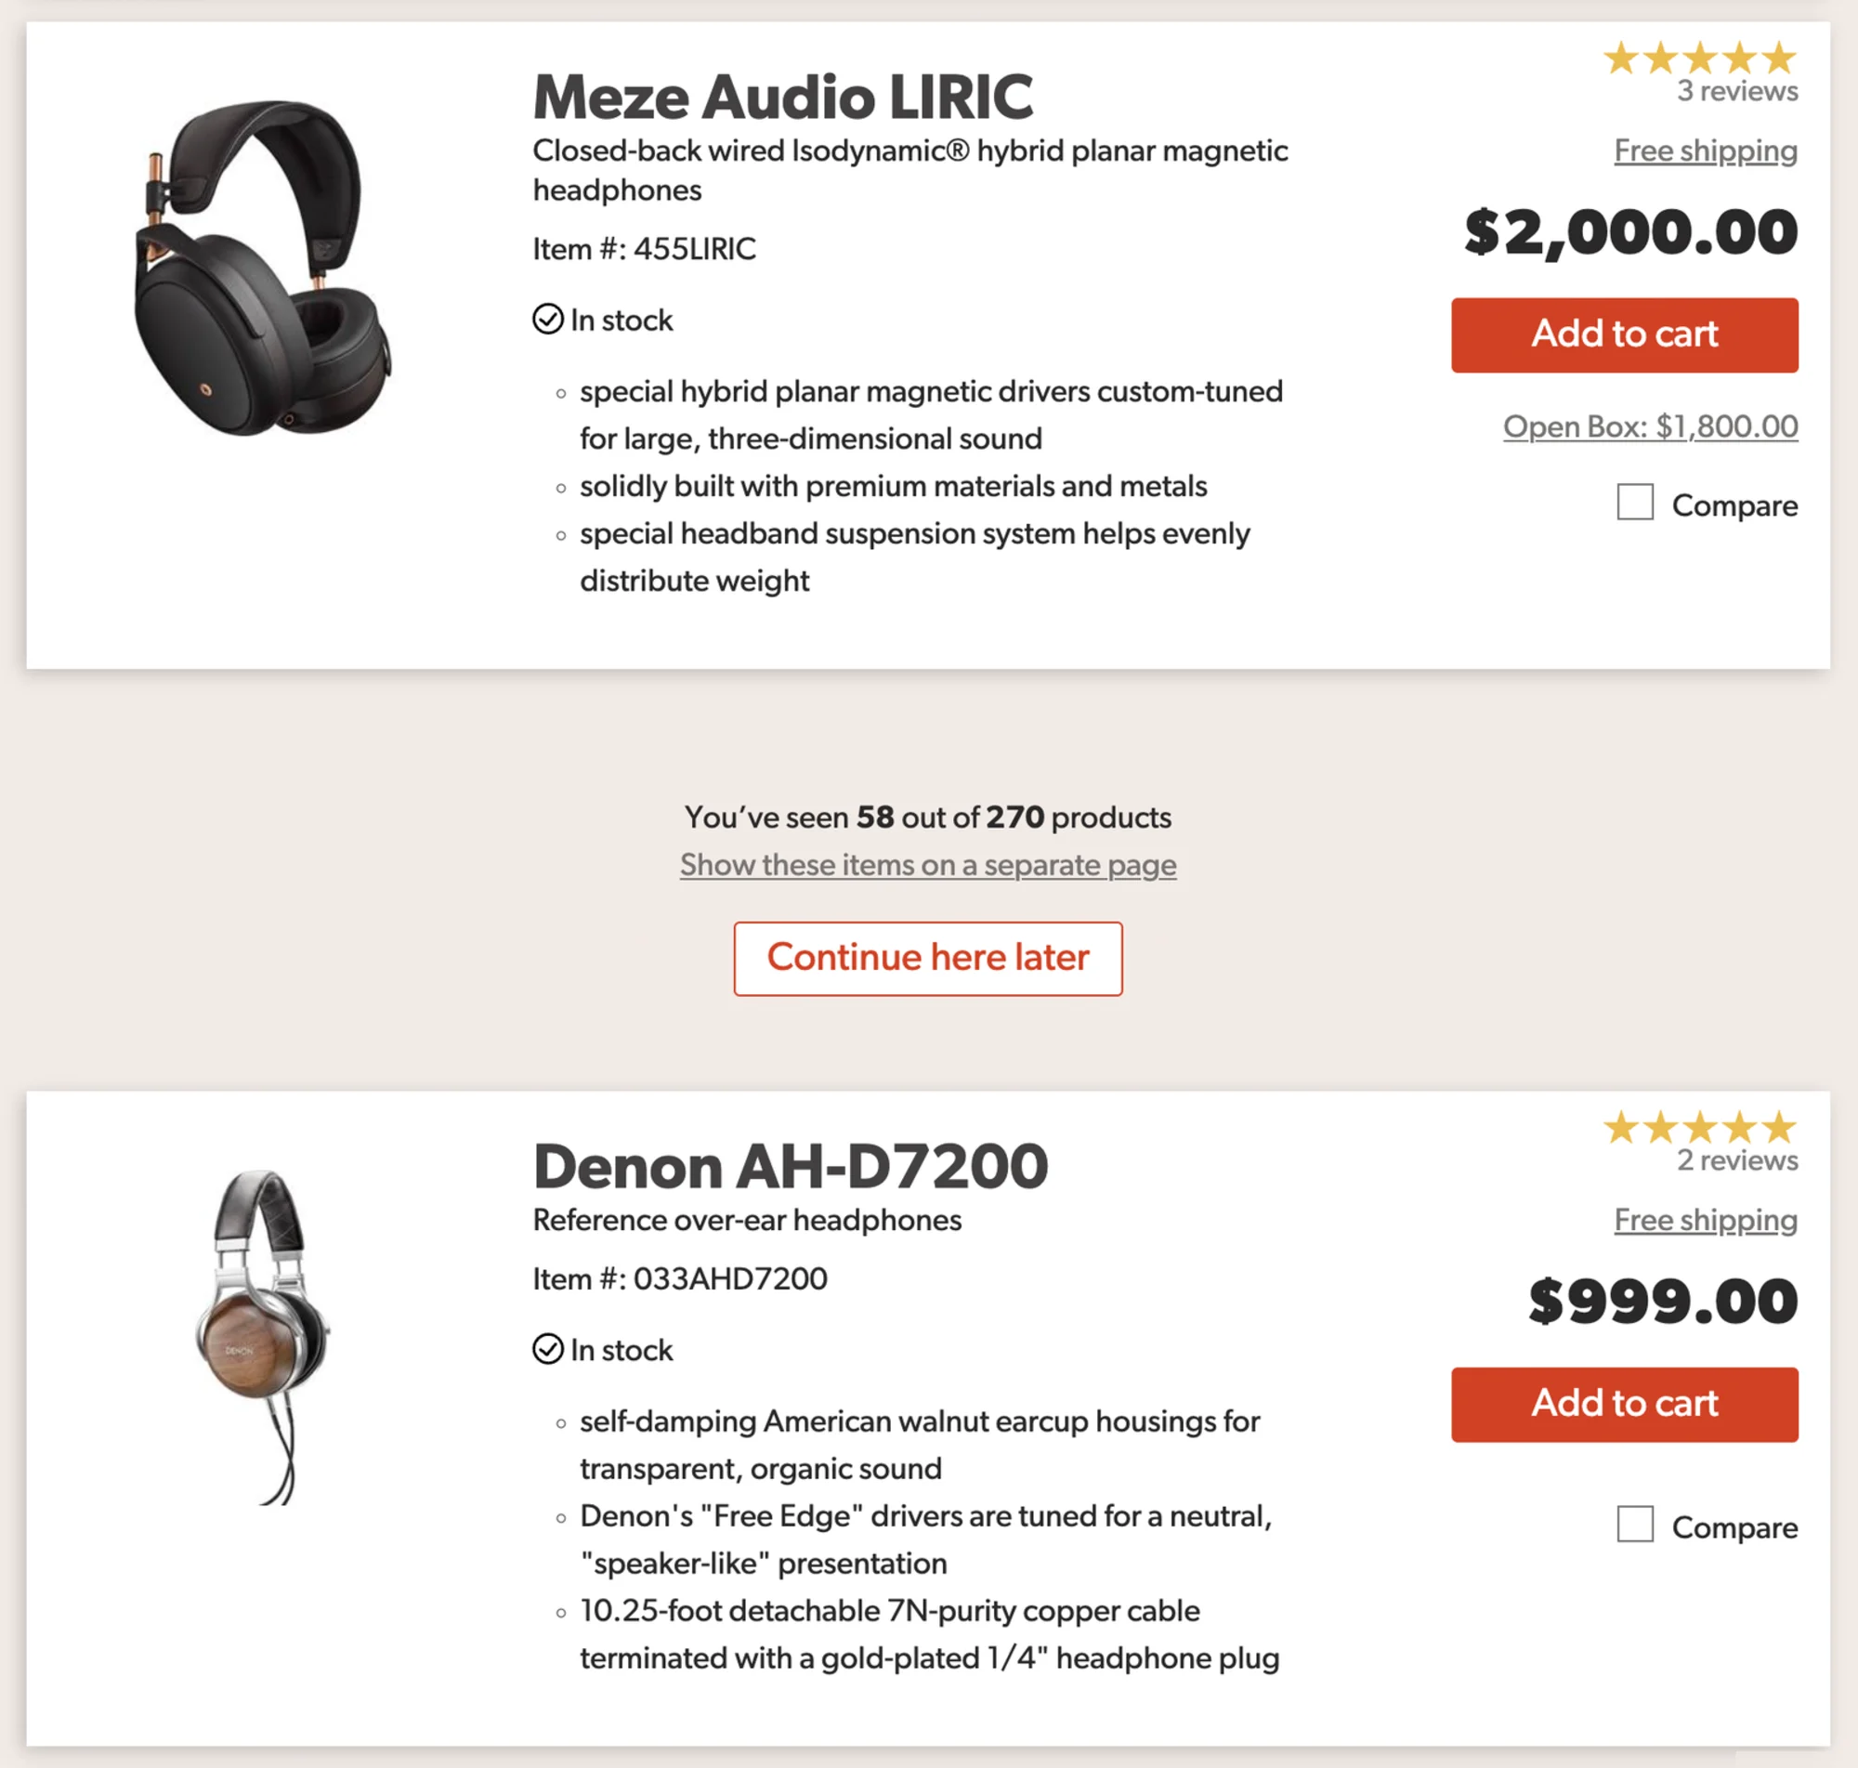Click the Meze Audio LIRIC star rating
This screenshot has width=1858, height=1768.
coord(1699,59)
